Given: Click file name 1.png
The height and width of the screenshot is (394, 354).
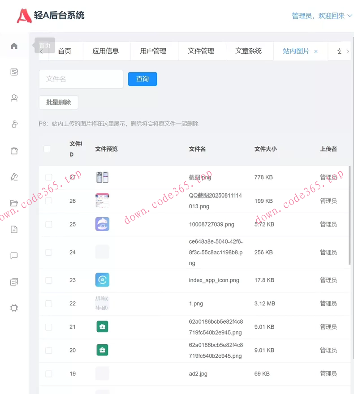Looking at the screenshot, I should tap(196, 304).
